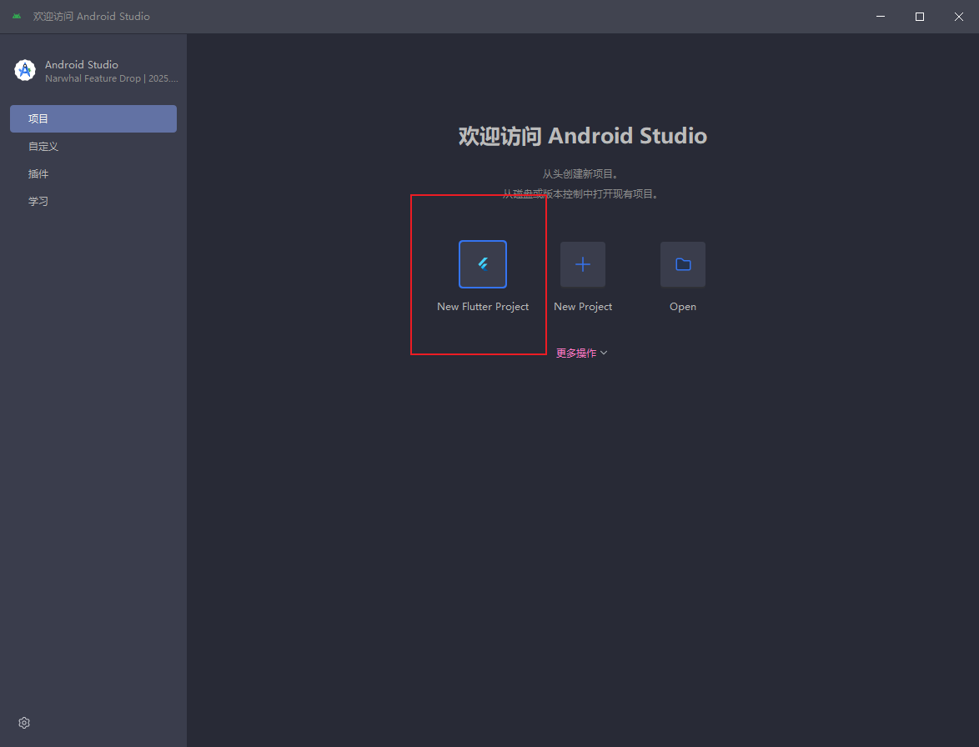The width and height of the screenshot is (979, 747).
Task: Click the "Open" text label
Action: (683, 307)
